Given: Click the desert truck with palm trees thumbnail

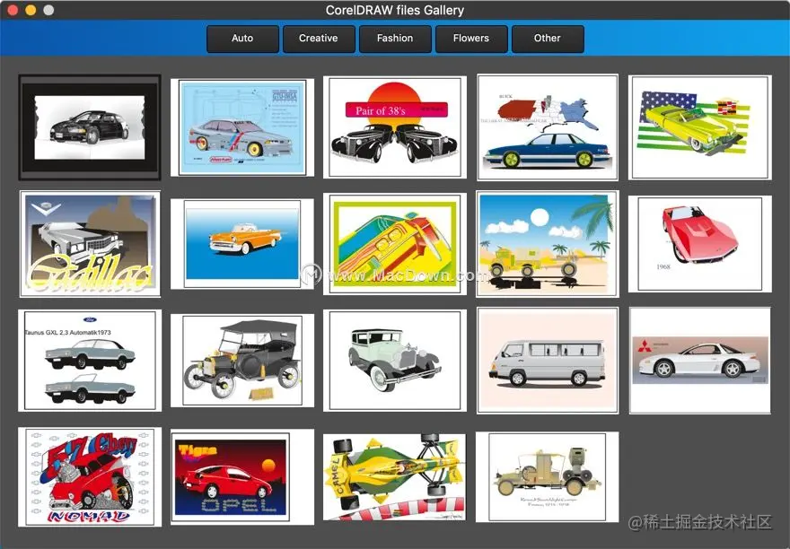Looking at the screenshot, I should click(548, 244).
